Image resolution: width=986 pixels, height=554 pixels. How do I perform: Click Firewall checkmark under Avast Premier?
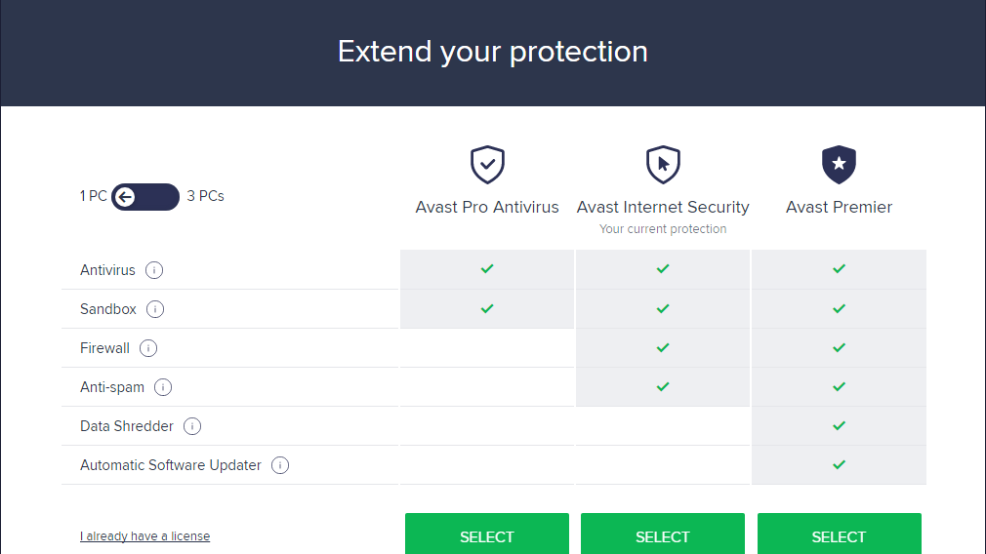(839, 348)
